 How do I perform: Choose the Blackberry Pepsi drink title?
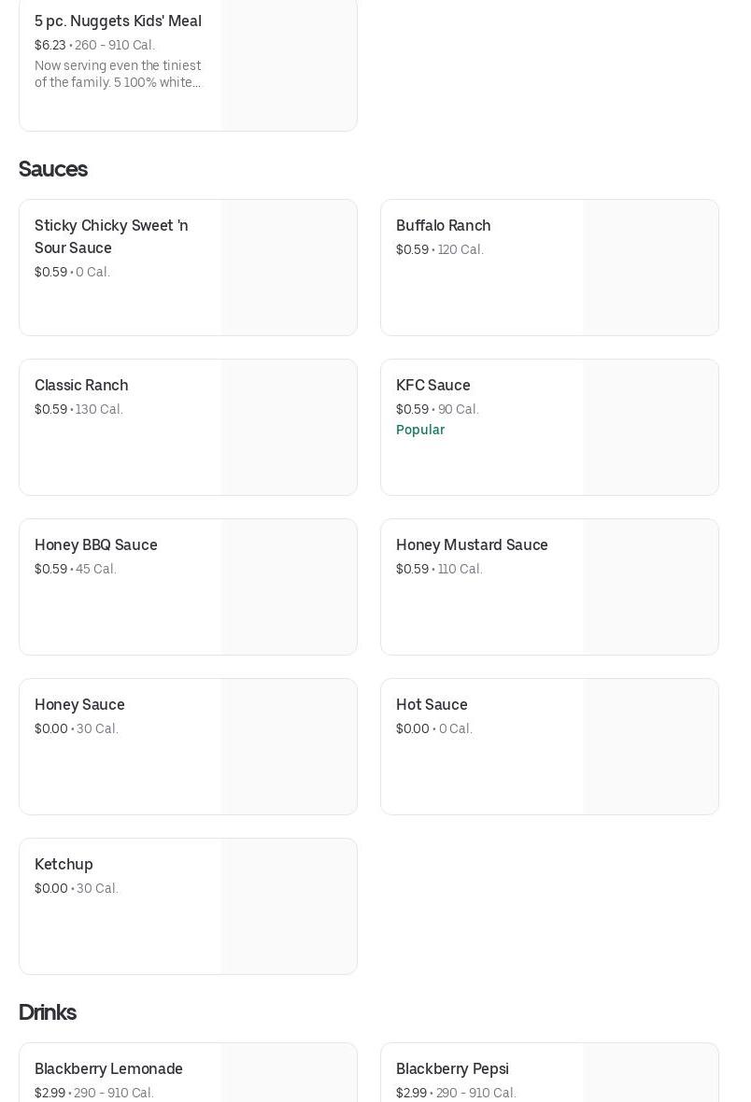[x=452, y=1068]
